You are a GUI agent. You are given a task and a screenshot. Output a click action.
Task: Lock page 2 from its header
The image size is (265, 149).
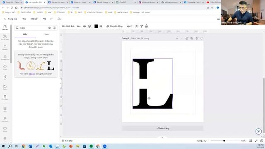click(187, 38)
